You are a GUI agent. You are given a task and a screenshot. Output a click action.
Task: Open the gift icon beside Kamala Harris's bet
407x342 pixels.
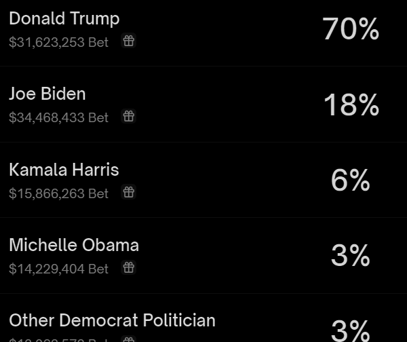tap(129, 193)
